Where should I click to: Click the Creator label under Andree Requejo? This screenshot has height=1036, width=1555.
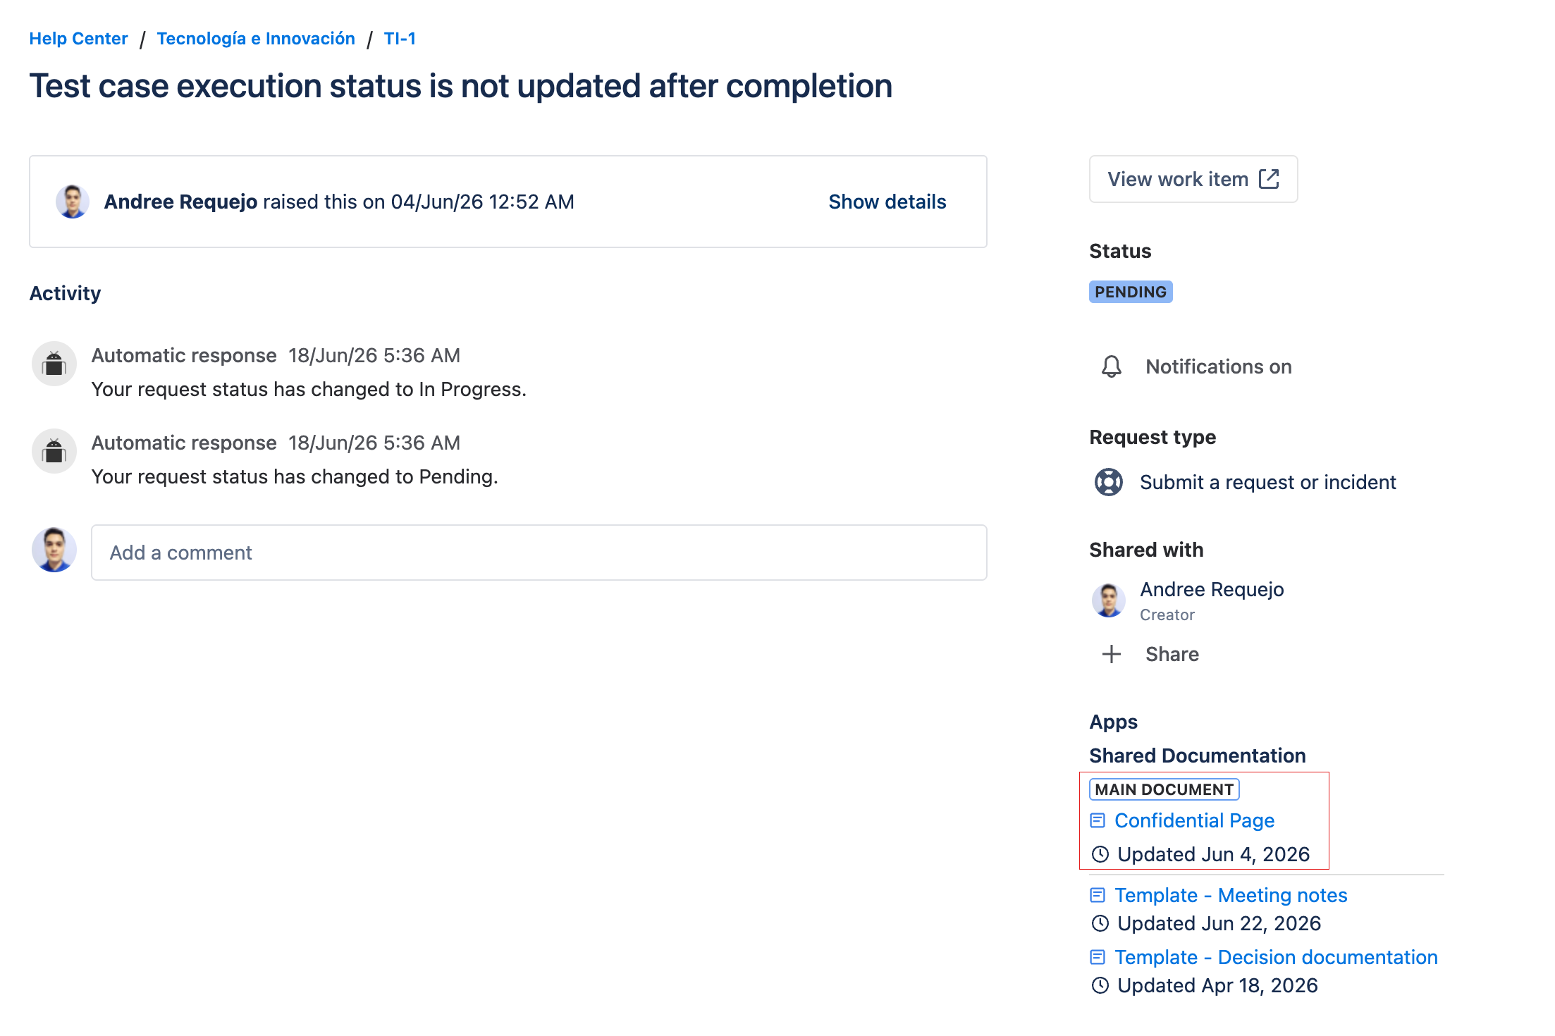click(x=1167, y=615)
